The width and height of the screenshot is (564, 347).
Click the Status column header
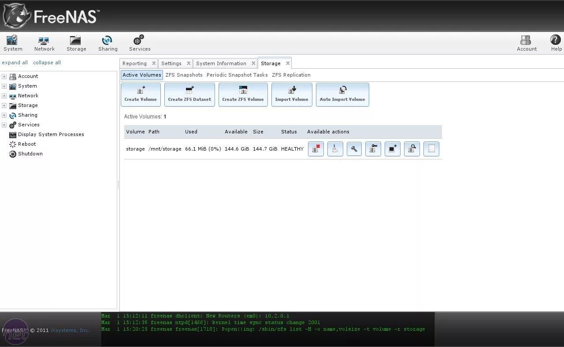click(289, 132)
